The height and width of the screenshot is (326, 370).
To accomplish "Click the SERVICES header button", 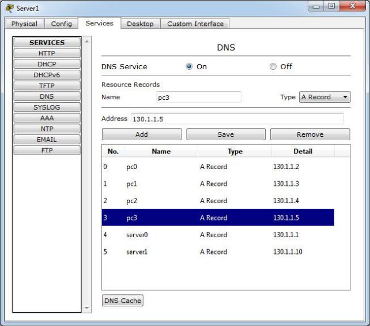I will click(x=47, y=43).
